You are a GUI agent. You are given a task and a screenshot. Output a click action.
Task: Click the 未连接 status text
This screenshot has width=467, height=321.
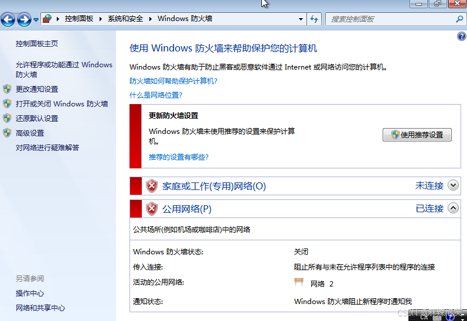[x=429, y=185]
